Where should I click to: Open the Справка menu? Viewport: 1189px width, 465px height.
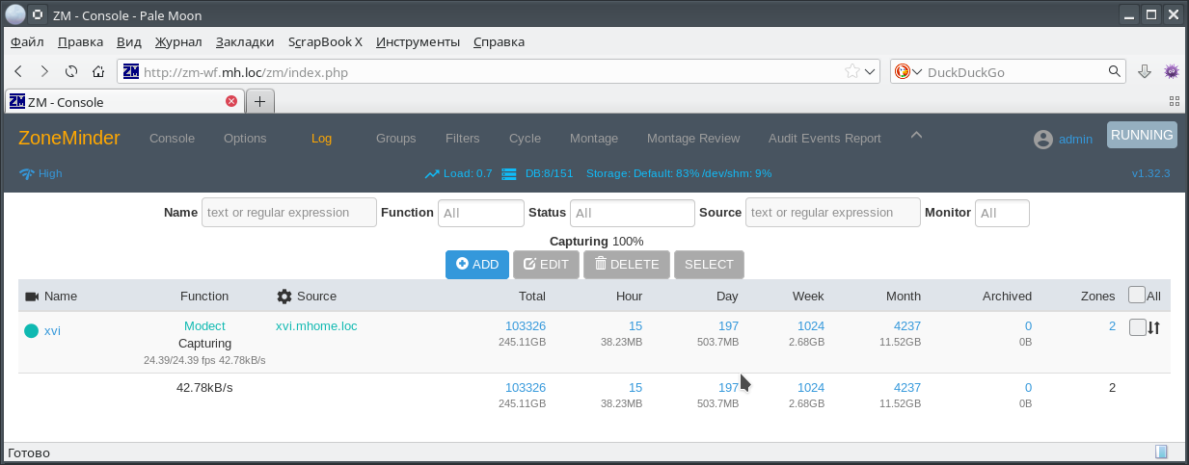500,41
